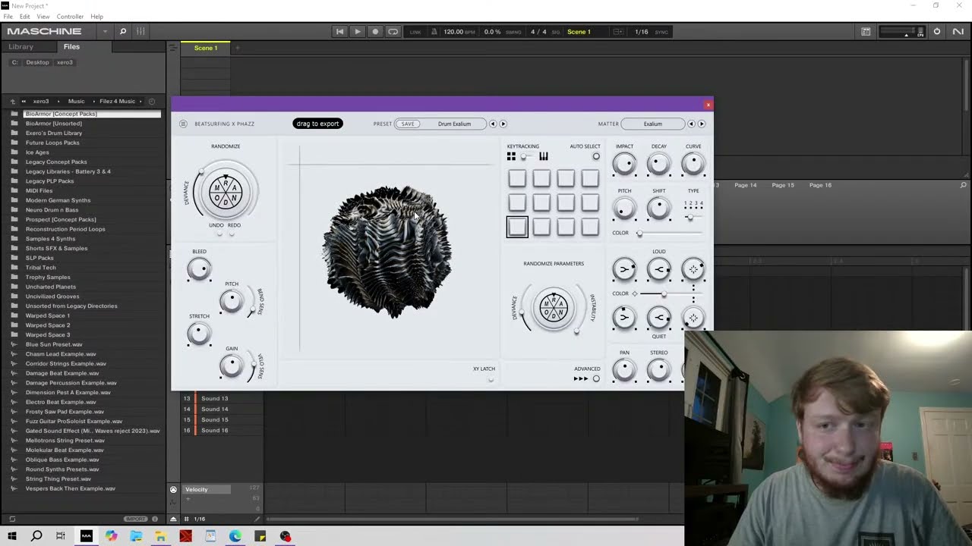Select the Scene 1 tab

click(206, 48)
